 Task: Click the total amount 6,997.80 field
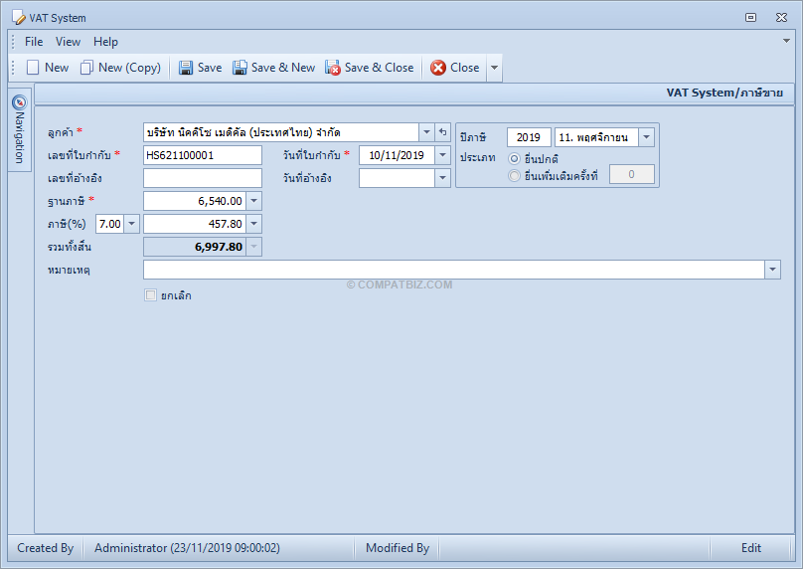click(x=195, y=247)
